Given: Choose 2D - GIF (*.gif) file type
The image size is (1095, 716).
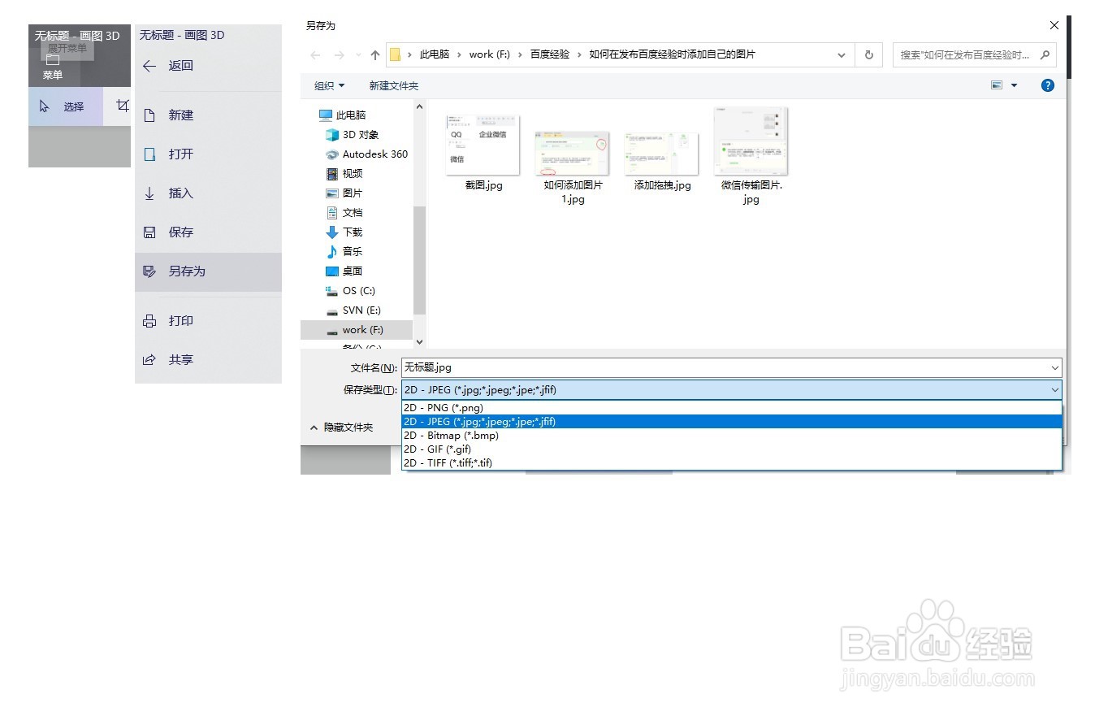Looking at the screenshot, I should pyautogui.click(x=732, y=449).
